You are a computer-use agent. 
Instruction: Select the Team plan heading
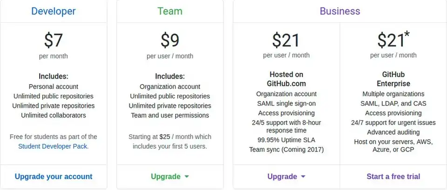pos(170,11)
